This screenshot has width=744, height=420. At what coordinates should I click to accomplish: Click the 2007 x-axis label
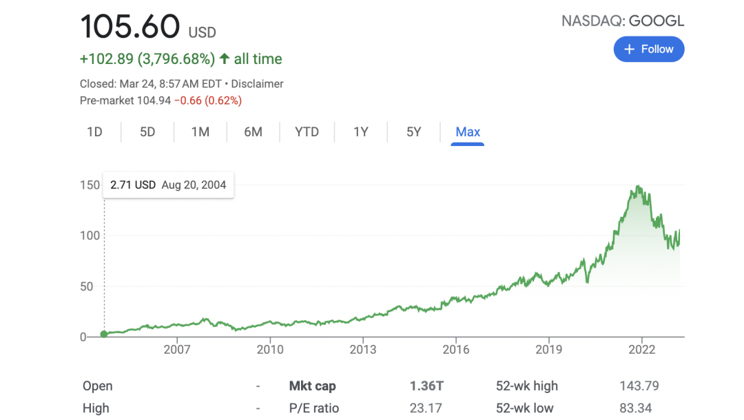point(177,350)
